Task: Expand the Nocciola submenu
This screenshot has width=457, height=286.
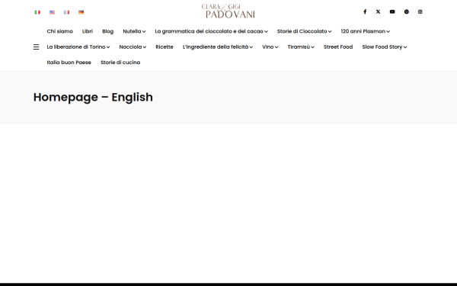Action: pyautogui.click(x=133, y=47)
